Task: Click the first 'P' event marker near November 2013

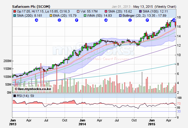Action: (77, 20)
